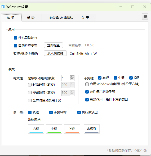Select the 选项 tab
This screenshot has width=151, height=156.
pos(12,17)
